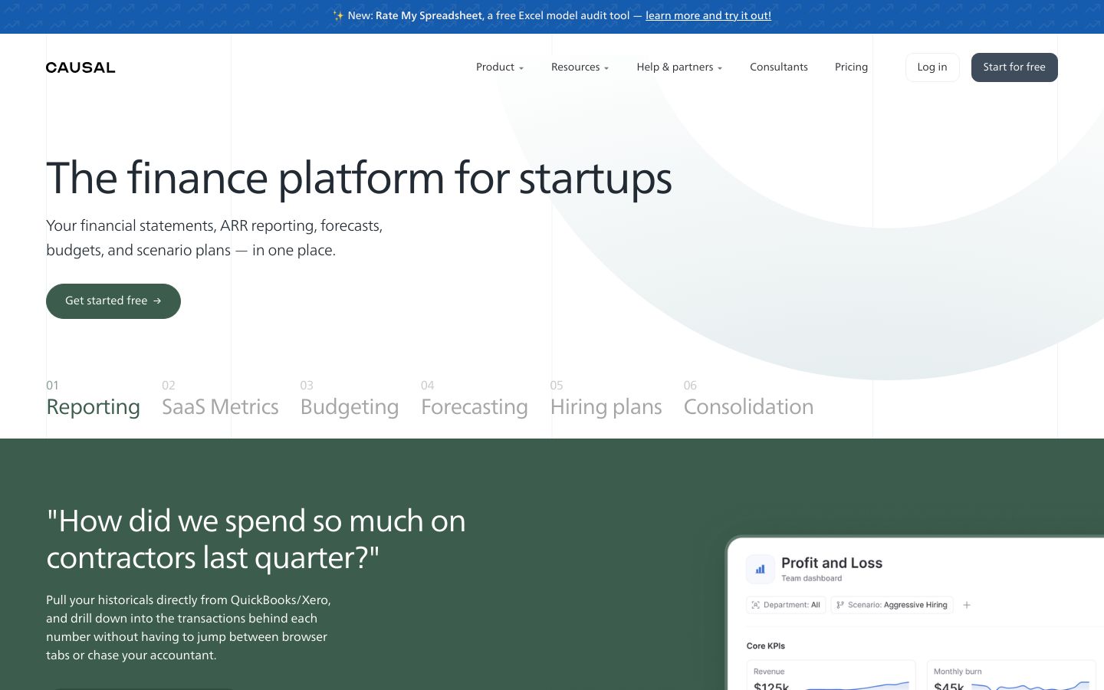Click the Team dashboard subtitle
Viewport: 1104px width, 690px height.
pyautogui.click(x=811, y=578)
